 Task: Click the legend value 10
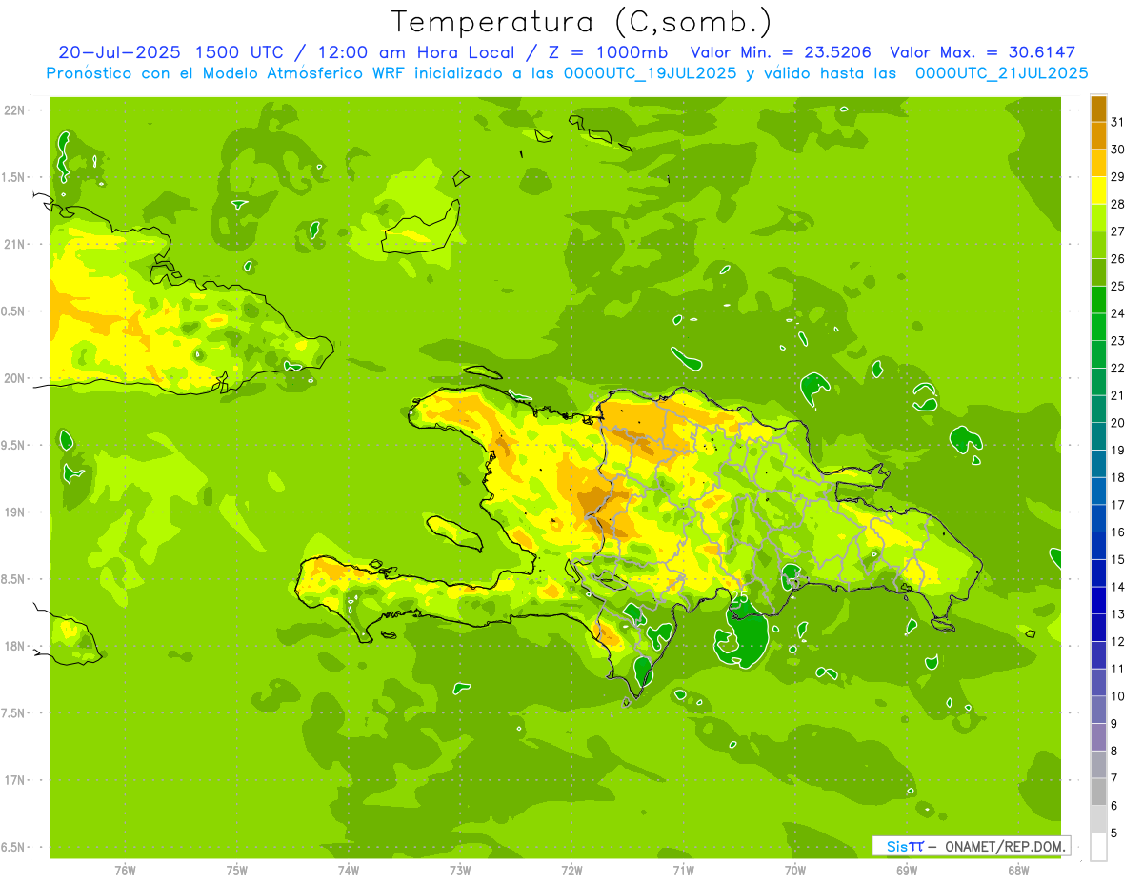coord(1118,696)
